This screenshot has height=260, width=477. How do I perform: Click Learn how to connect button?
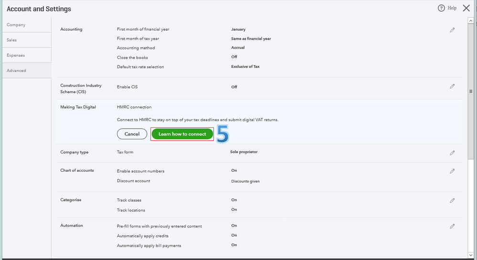182,134
